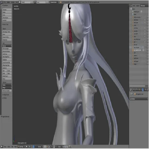Open the Render menu in top bar

coord(8,2)
